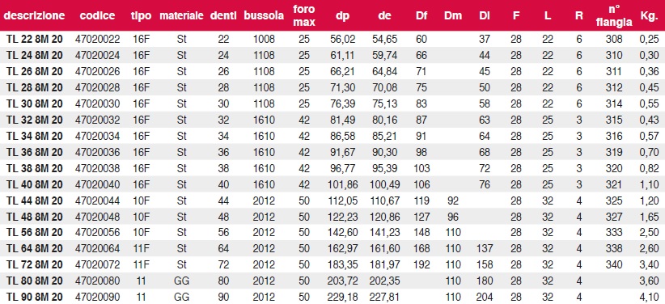Click description cell 'TL 56 8M 20'
The image size is (665, 304).
[x=34, y=232]
